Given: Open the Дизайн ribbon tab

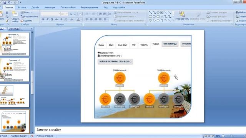Looking at the screenshot, I should click(35, 7).
